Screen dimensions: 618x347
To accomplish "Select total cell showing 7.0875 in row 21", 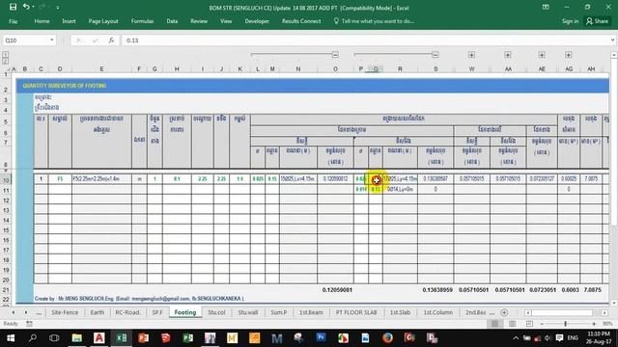I will 592,290.
